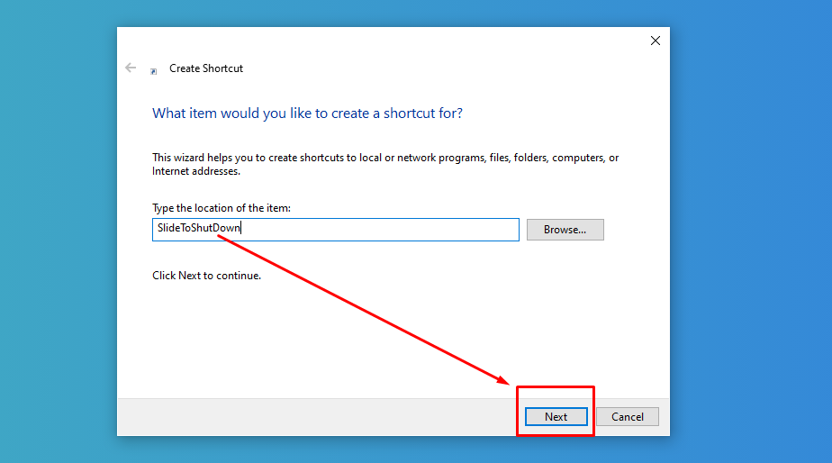Close the Create Shortcut dialog
The height and width of the screenshot is (463, 832).
pos(656,41)
